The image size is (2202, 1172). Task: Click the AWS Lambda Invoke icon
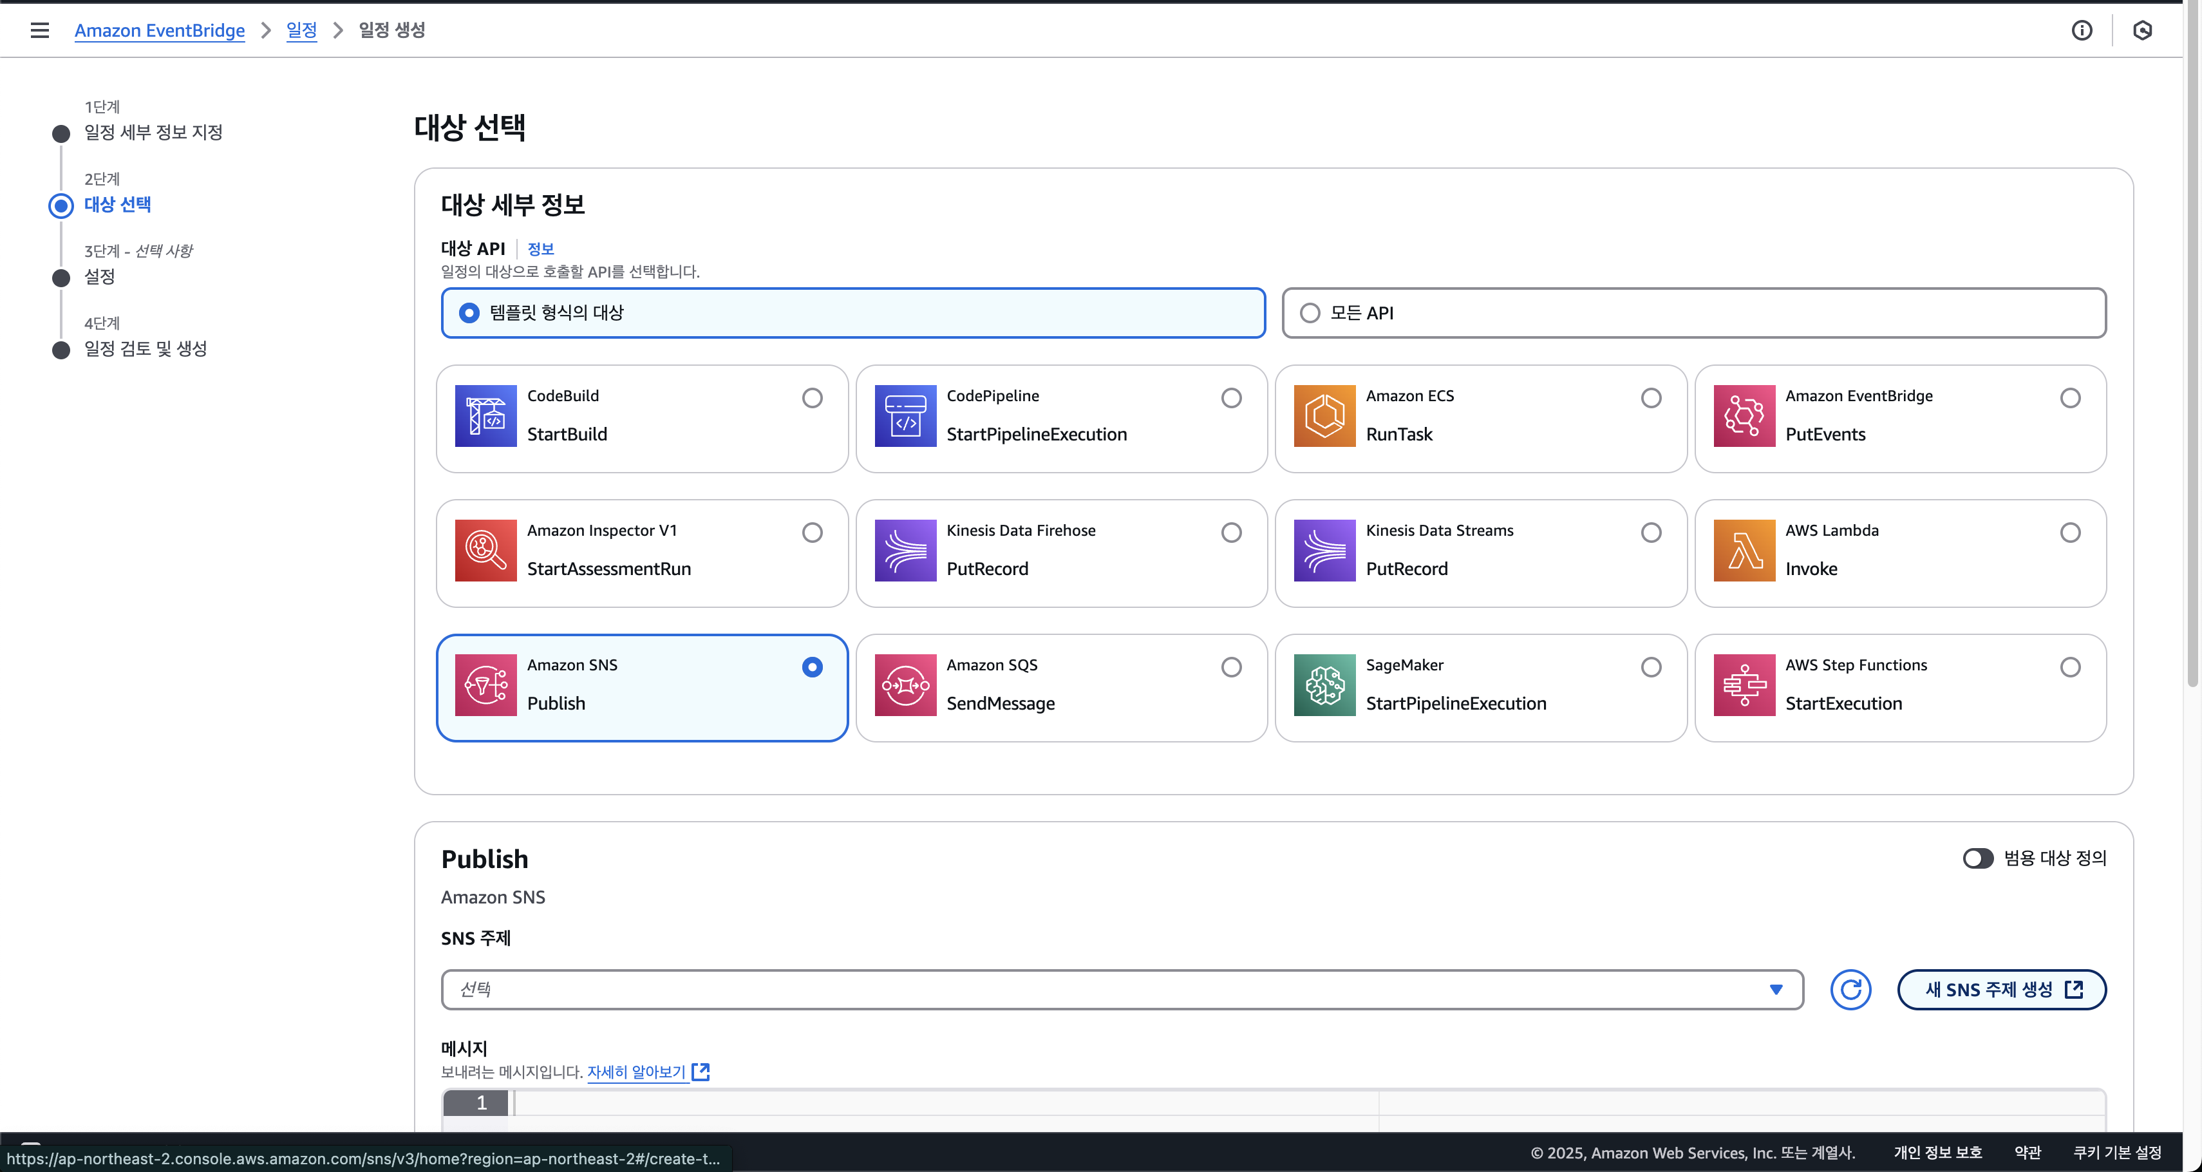click(1744, 550)
